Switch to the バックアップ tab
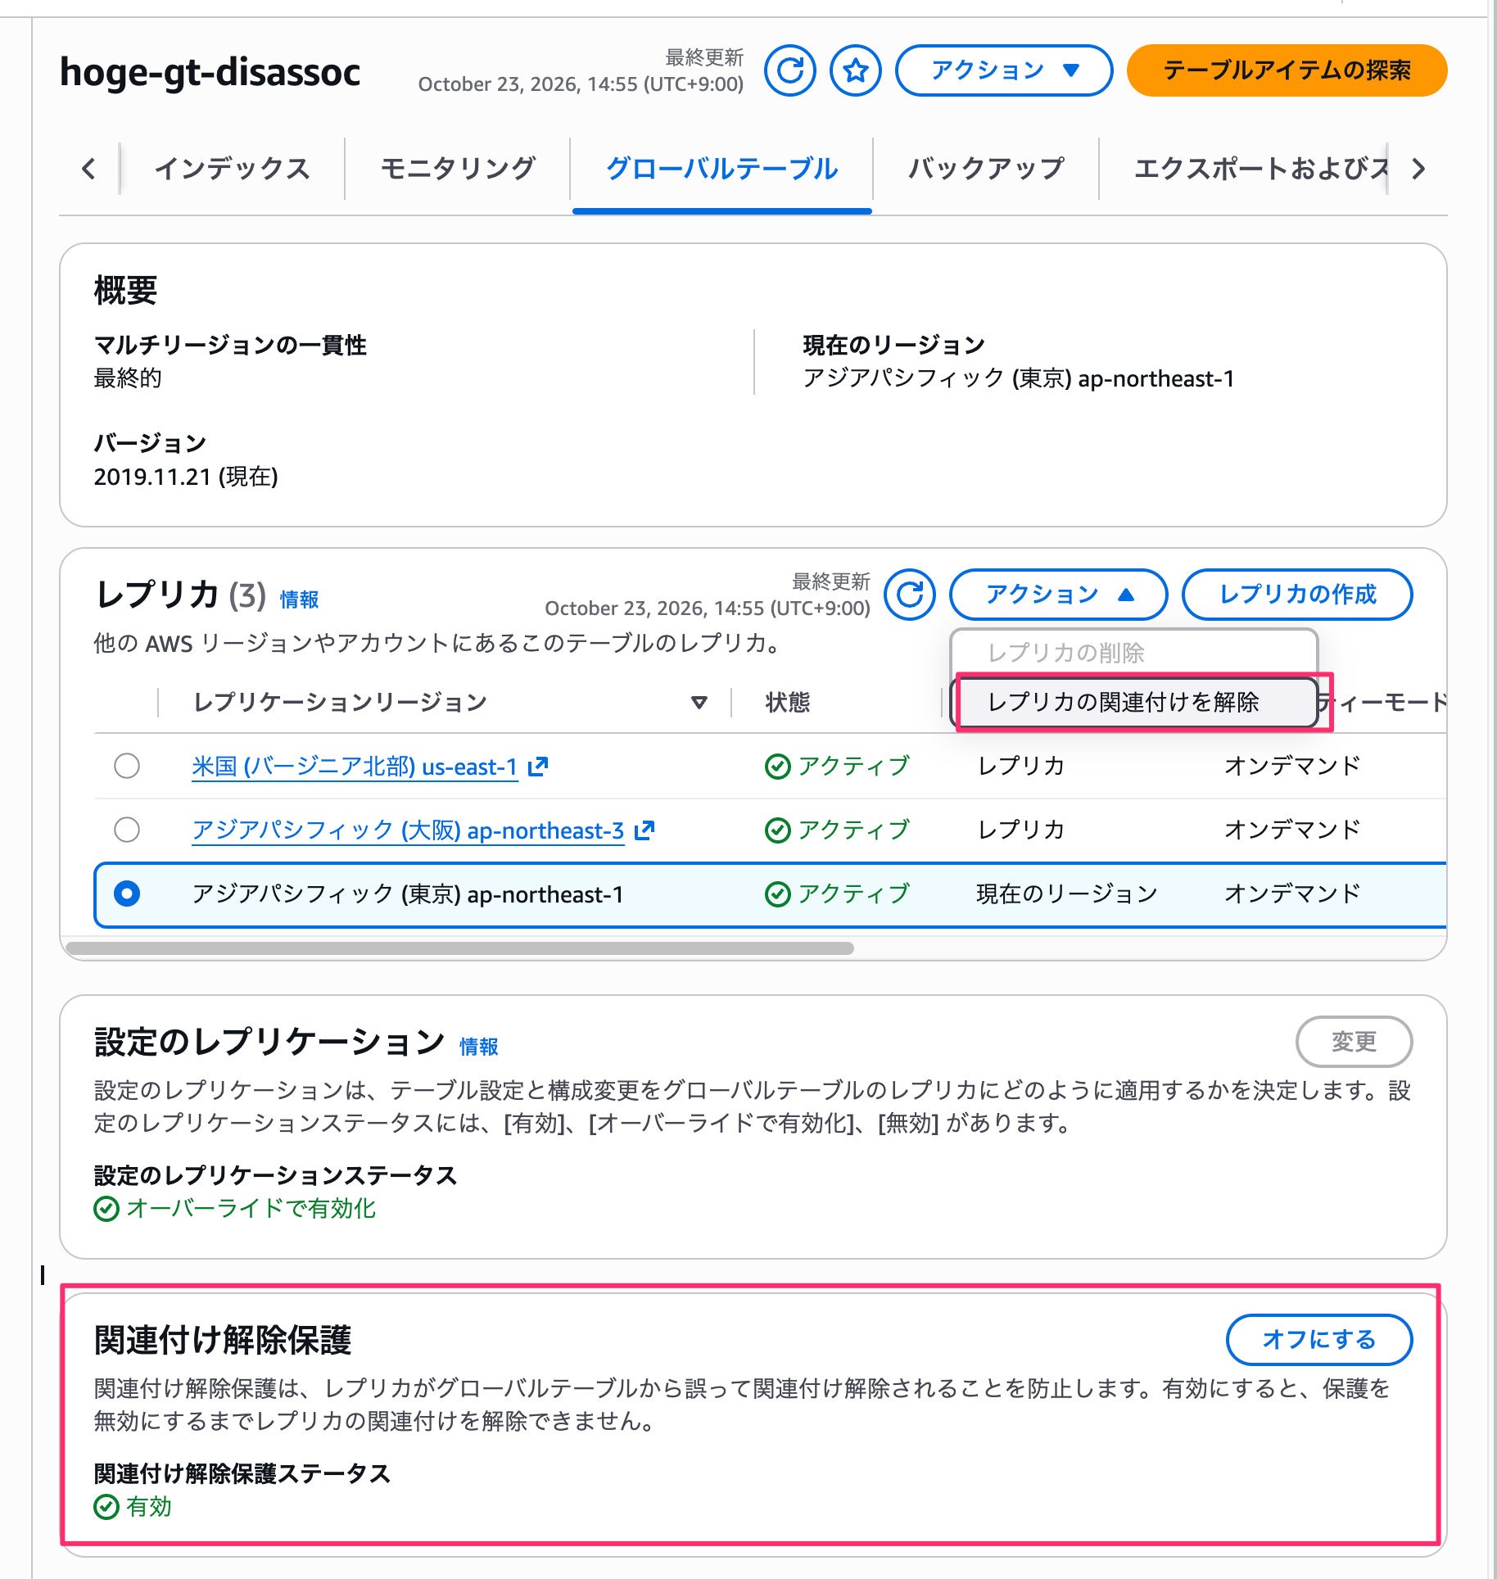Viewport: 1497px width, 1579px height. tap(986, 169)
